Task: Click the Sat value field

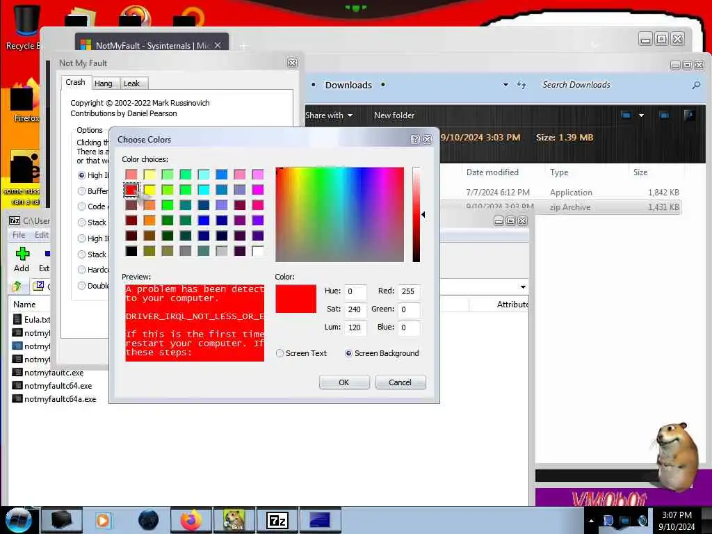Action: [355, 309]
